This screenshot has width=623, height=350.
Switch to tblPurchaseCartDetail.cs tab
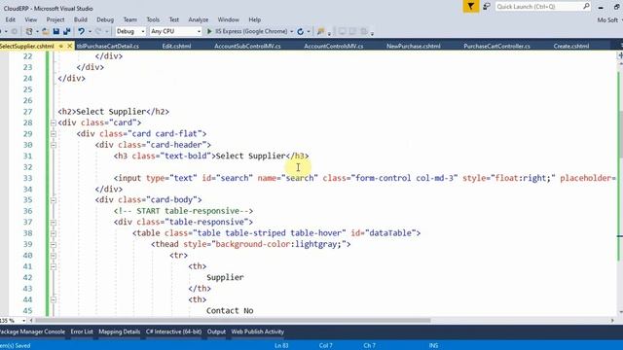click(108, 46)
